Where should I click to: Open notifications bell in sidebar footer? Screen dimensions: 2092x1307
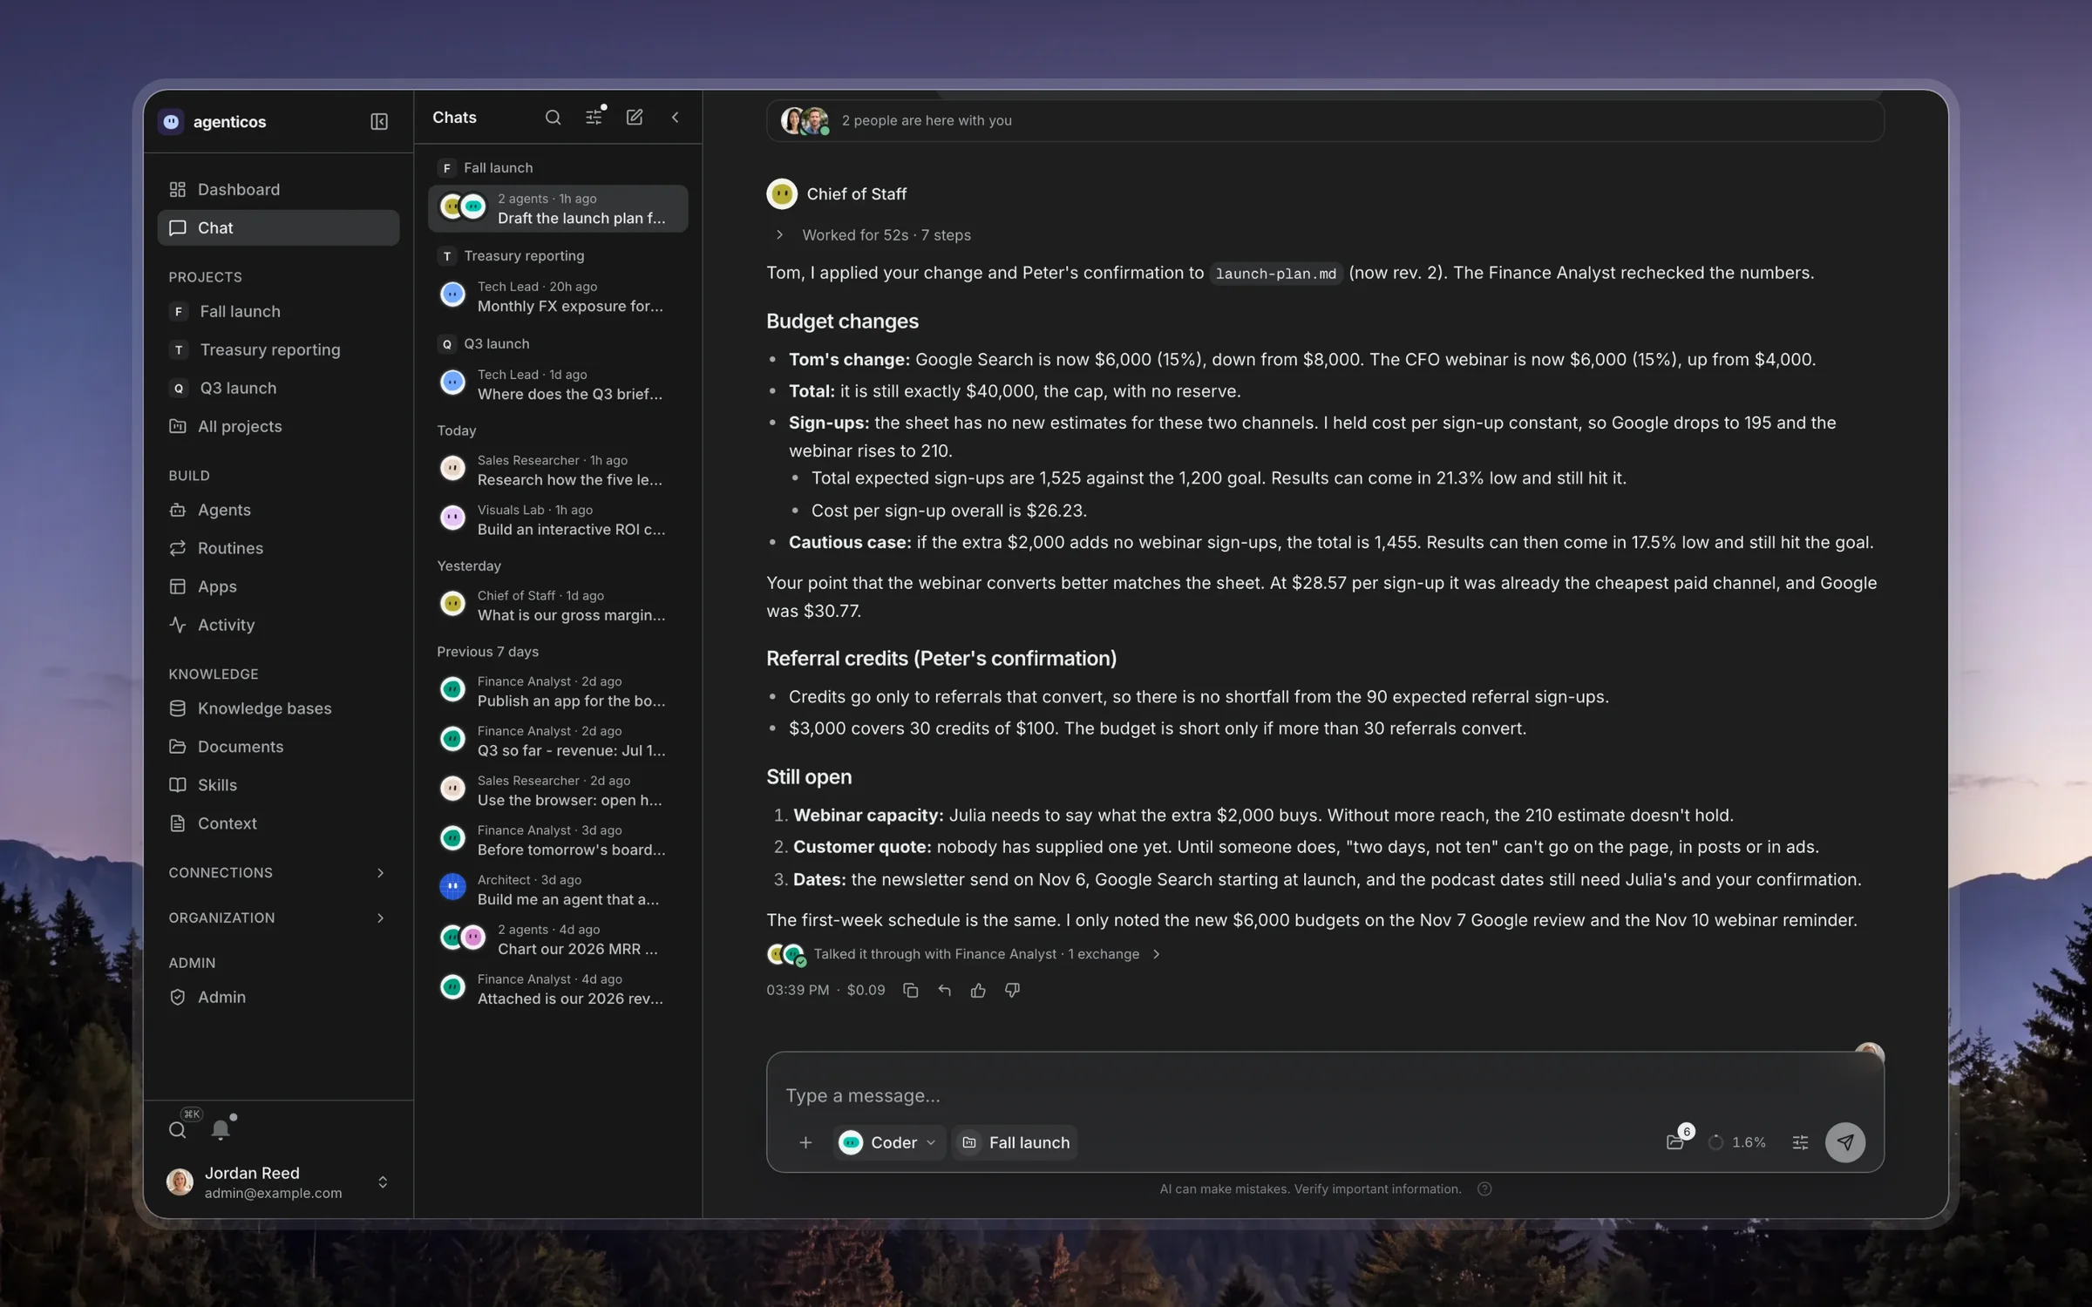221,1129
